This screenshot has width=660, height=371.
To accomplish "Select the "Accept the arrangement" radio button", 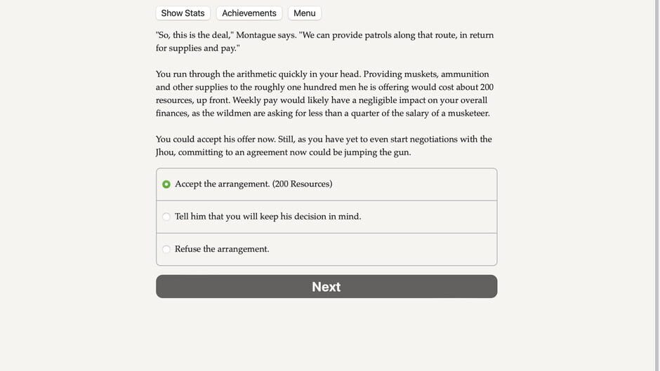I will click(x=166, y=184).
